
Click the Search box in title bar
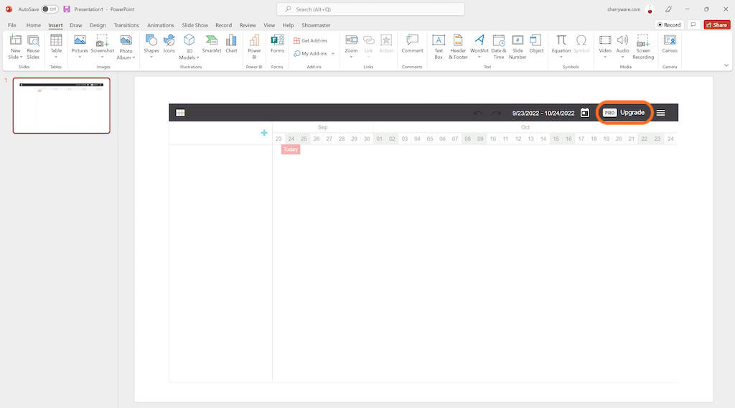coord(370,9)
